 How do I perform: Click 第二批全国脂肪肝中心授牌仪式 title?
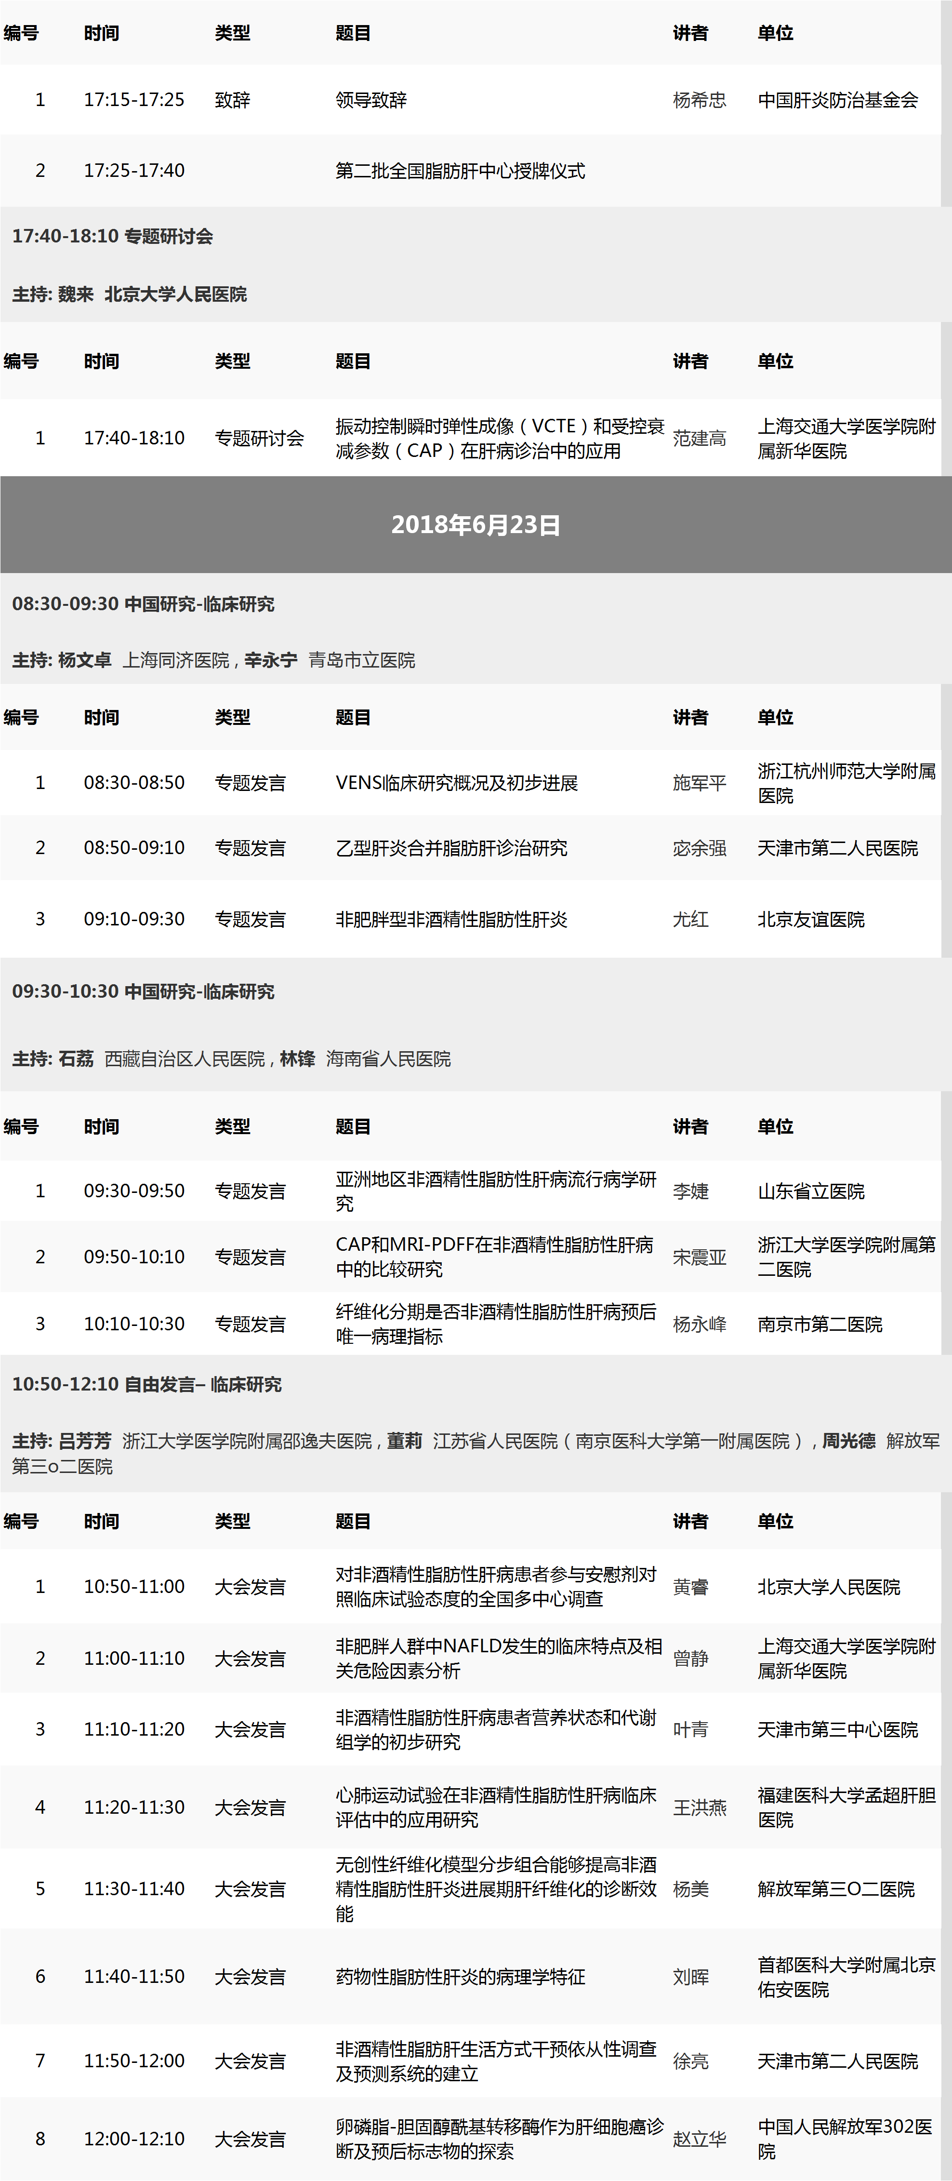(x=461, y=171)
